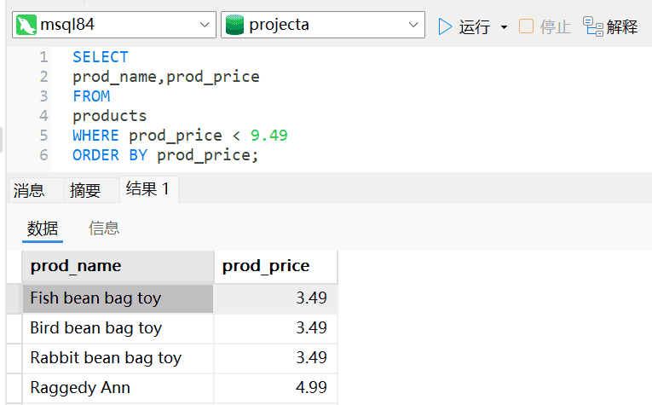Select the Raggedy Ann cell
652x405 pixels.
(118, 388)
